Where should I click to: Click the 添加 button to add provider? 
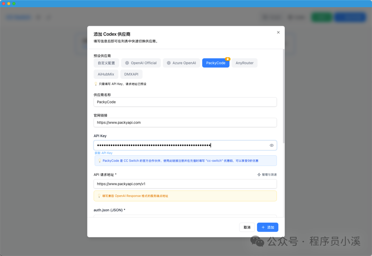point(268,227)
